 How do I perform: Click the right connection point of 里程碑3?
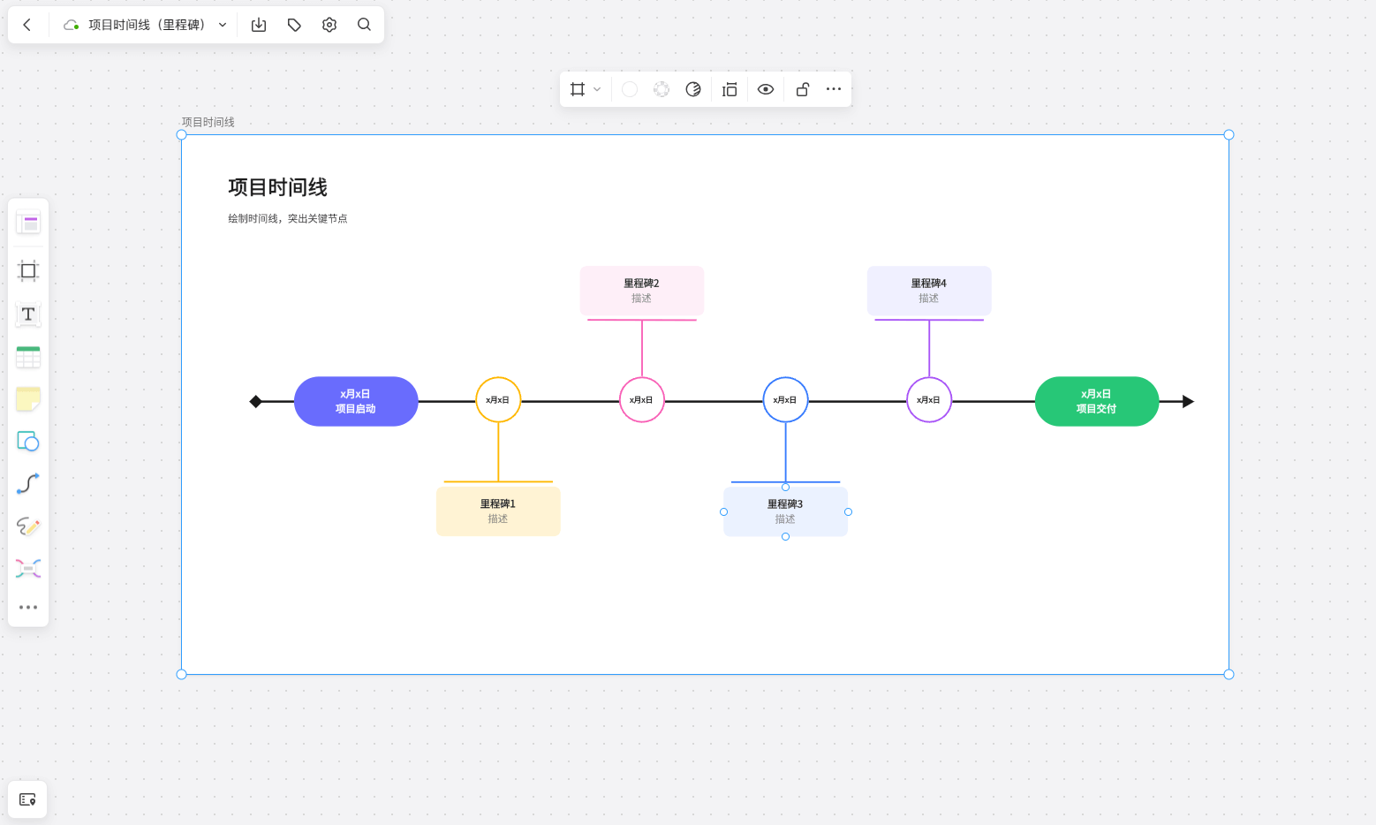(x=849, y=512)
